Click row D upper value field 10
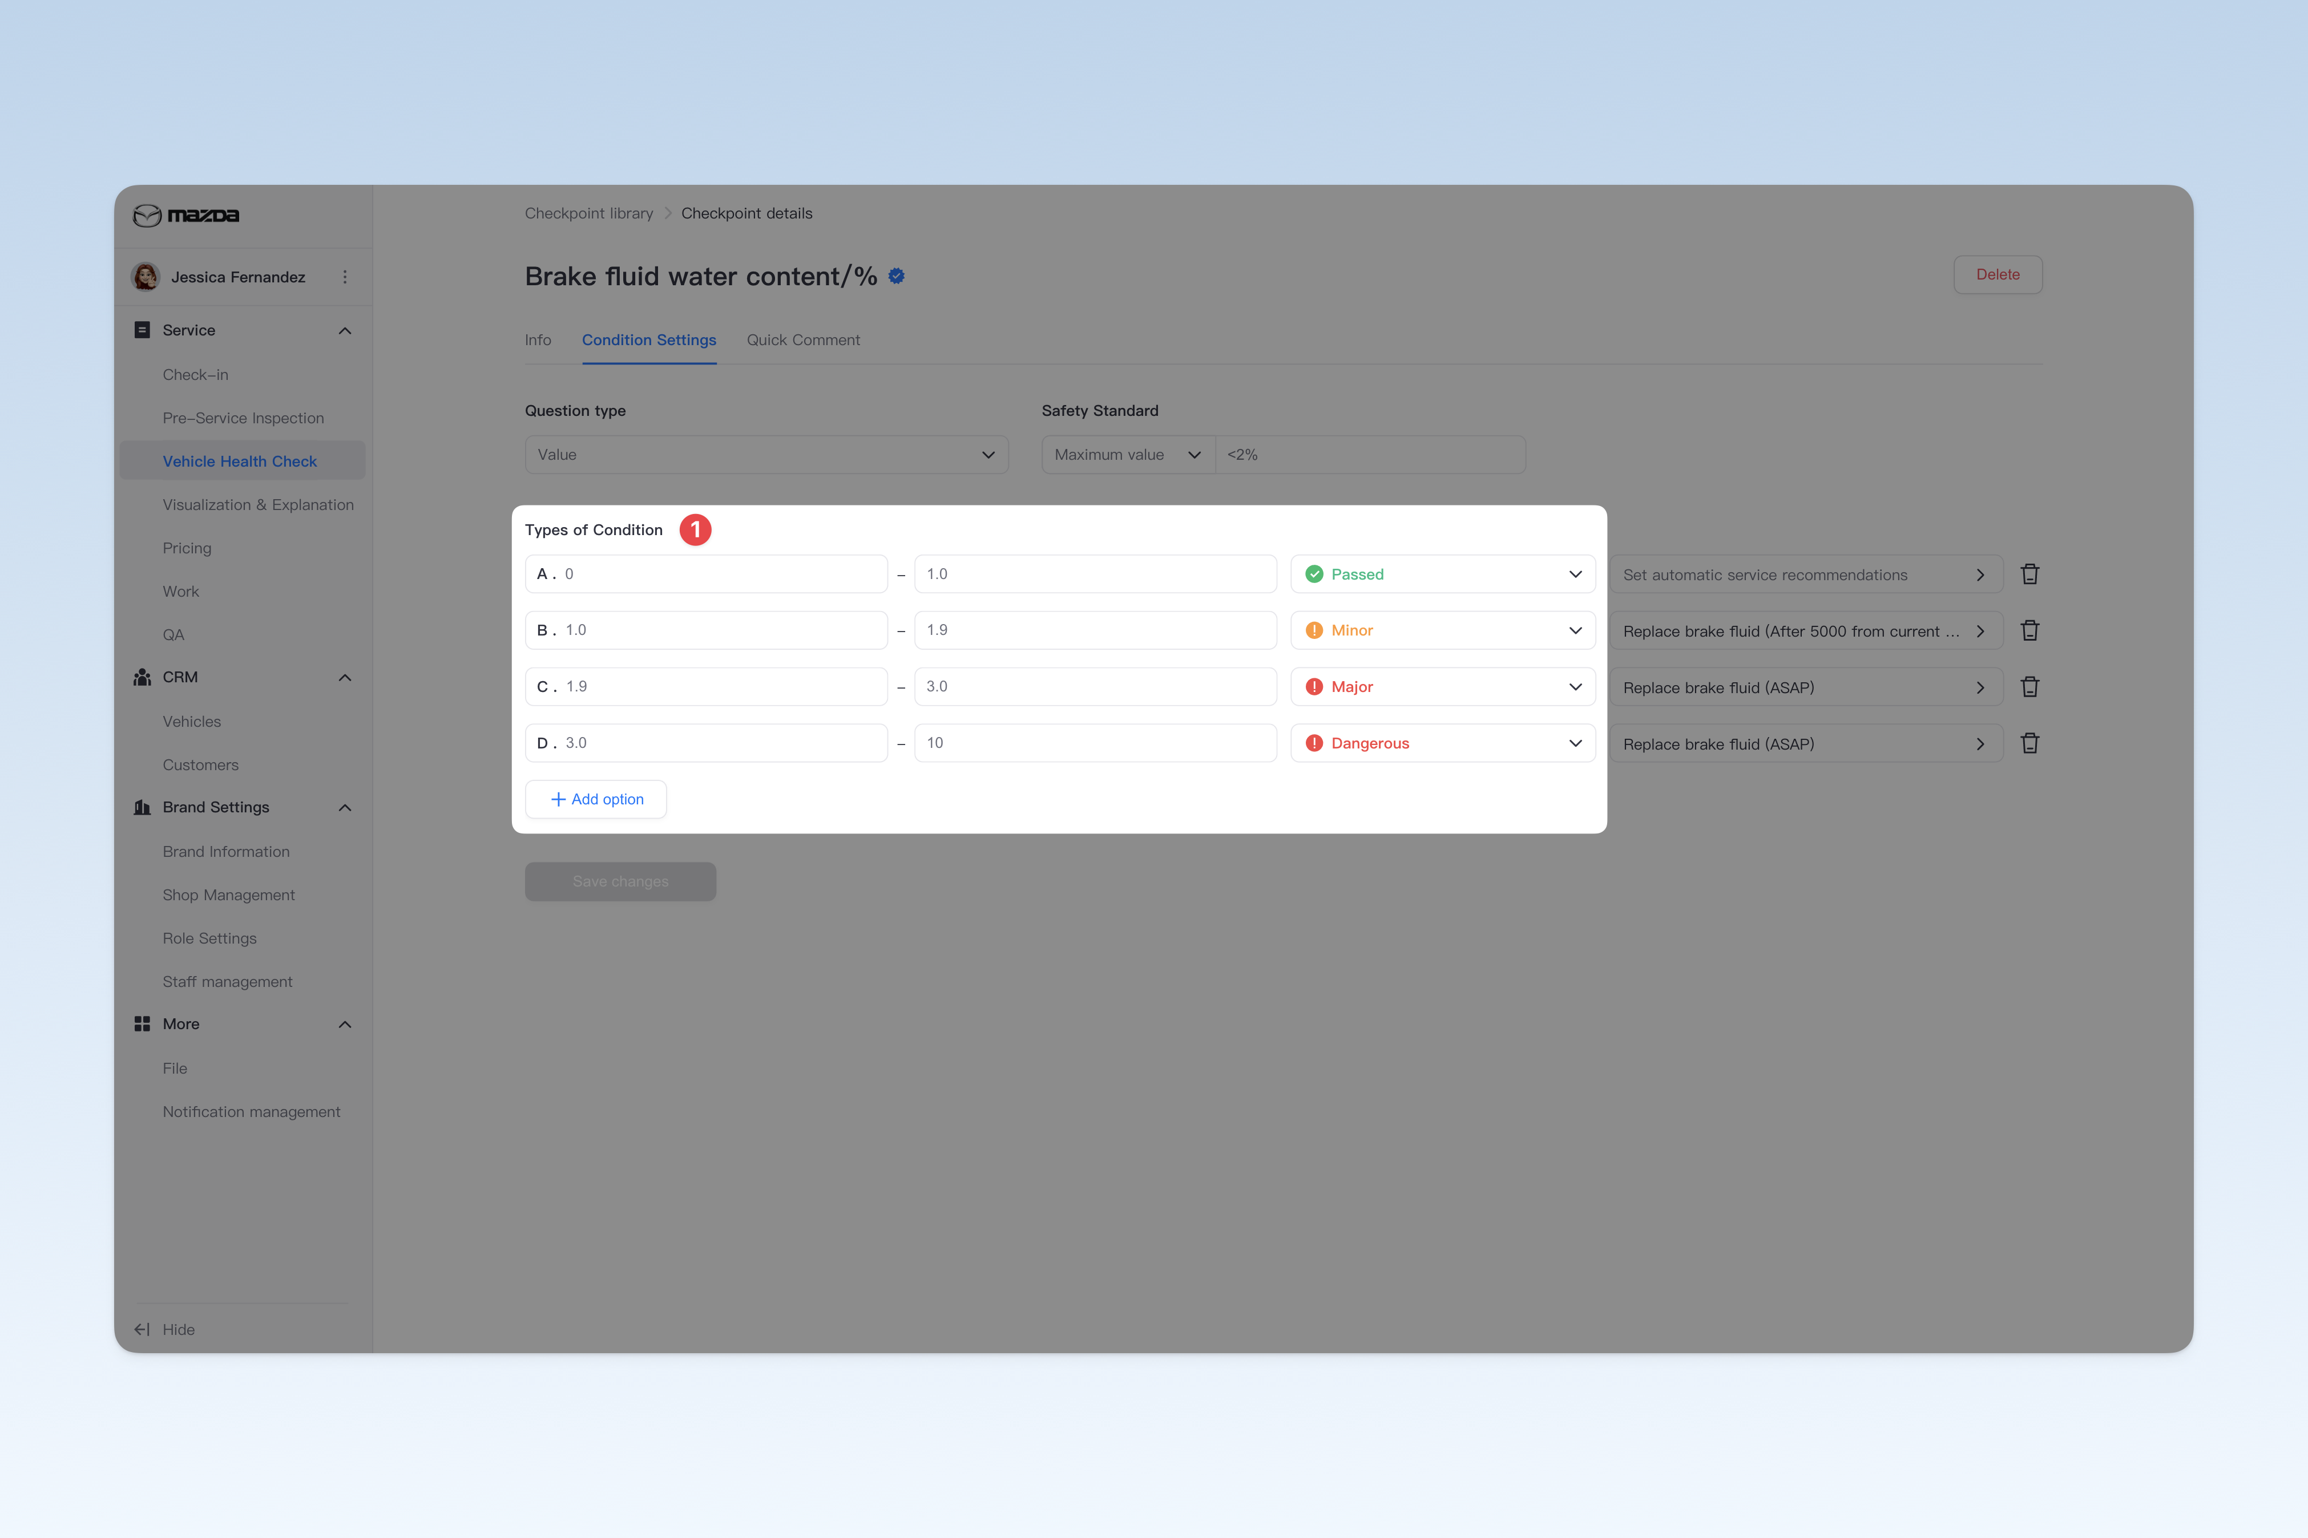The width and height of the screenshot is (2308, 1538). (x=1095, y=743)
